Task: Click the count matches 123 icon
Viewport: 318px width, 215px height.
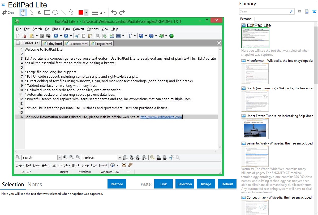Action: 165,157
